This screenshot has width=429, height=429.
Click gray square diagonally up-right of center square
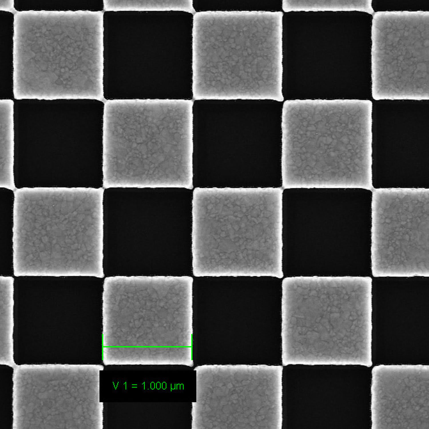pyautogui.click(x=327, y=144)
